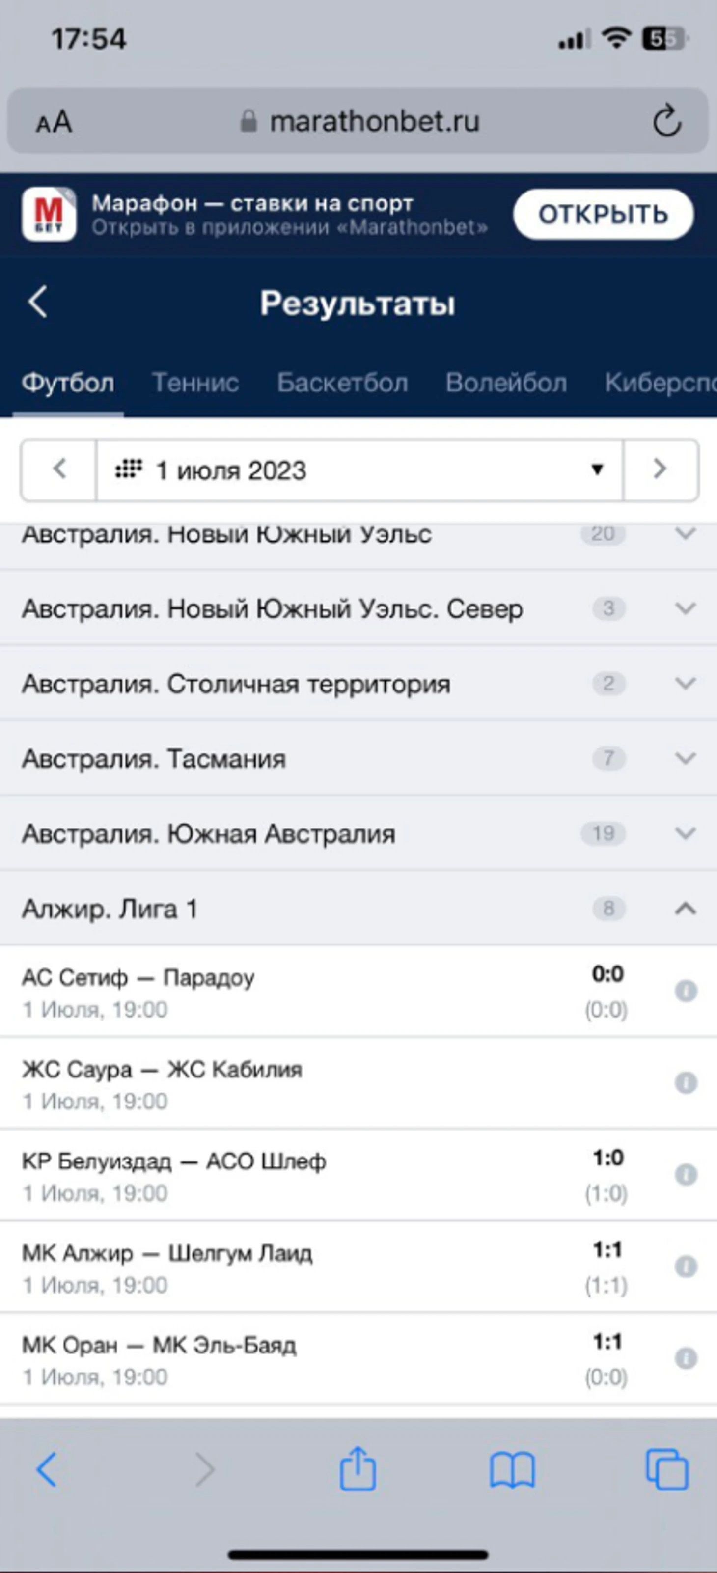Image resolution: width=717 pixels, height=1573 pixels.
Task: Reload the page in Safari
Action: [666, 121]
